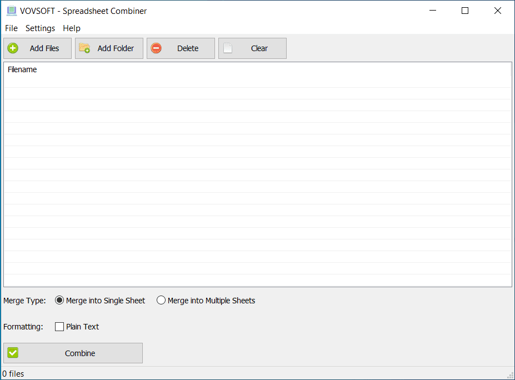Open the Help menu
Screen dimensions: 515x380
(71, 28)
